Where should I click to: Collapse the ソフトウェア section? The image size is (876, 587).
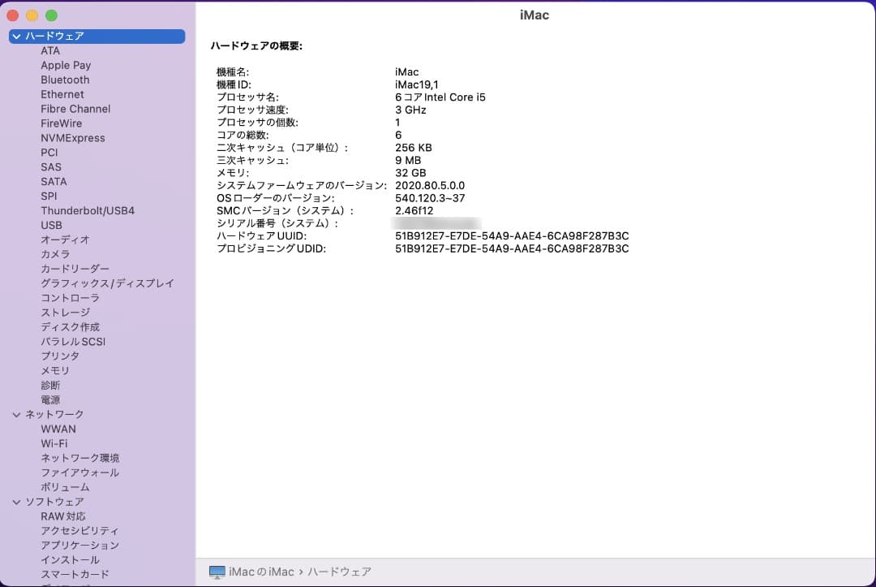click(16, 502)
